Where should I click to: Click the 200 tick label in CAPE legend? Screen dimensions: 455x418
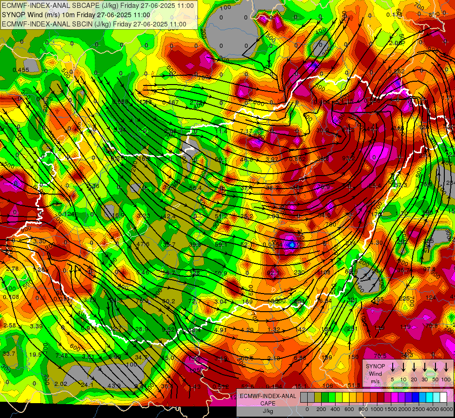click(x=321, y=409)
